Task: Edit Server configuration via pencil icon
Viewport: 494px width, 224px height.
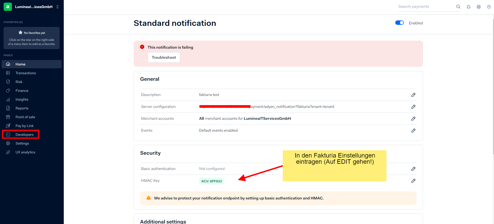Action: coord(413,107)
